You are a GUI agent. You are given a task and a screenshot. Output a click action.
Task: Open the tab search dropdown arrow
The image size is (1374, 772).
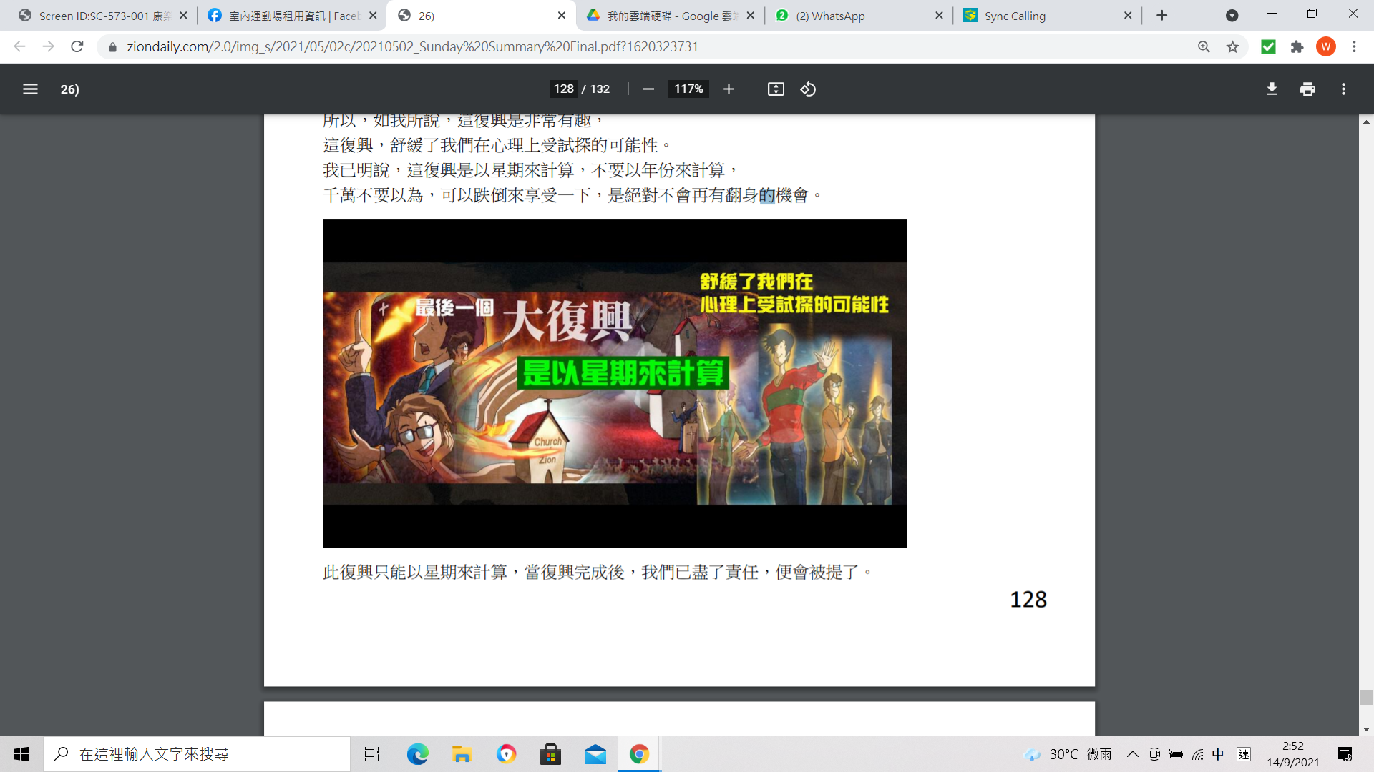pyautogui.click(x=1232, y=16)
